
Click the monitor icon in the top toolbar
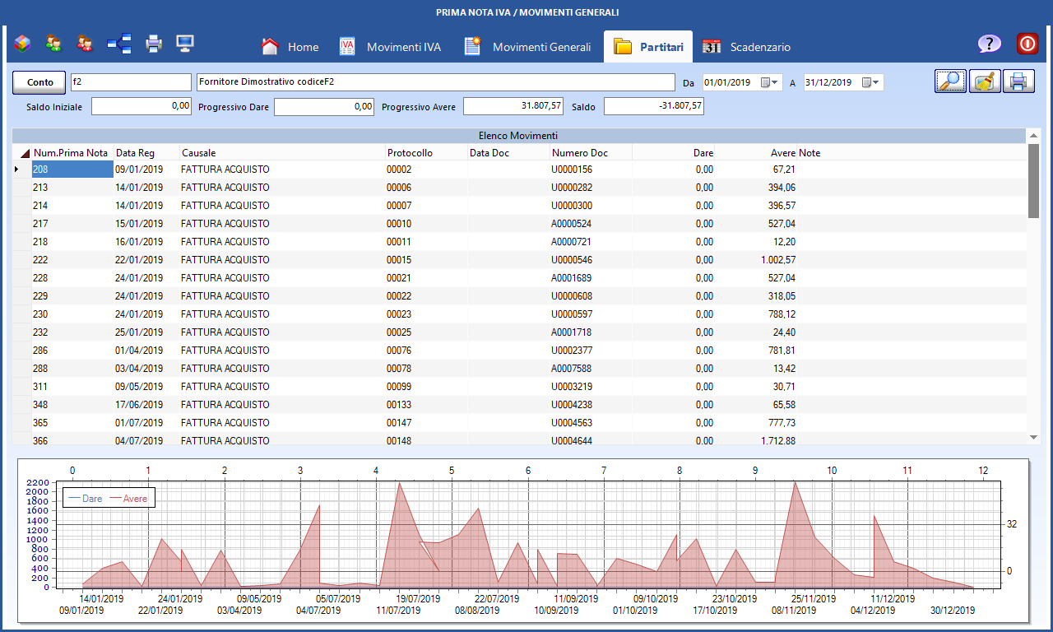click(185, 44)
